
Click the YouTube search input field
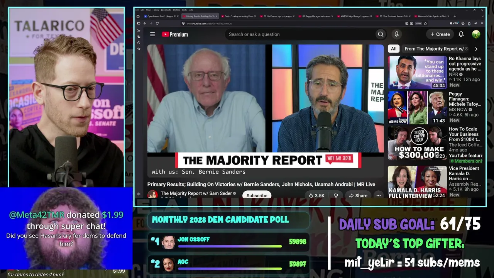click(301, 34)
